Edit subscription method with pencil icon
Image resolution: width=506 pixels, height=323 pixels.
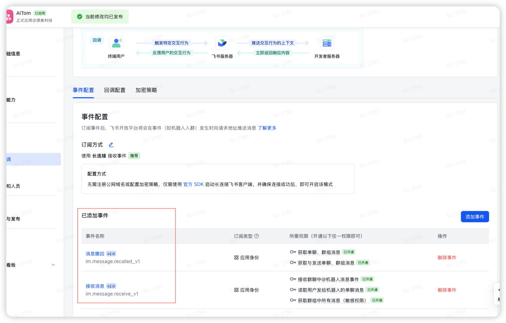point(111,145)
